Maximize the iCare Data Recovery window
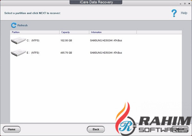 click(x=185, y=4)
